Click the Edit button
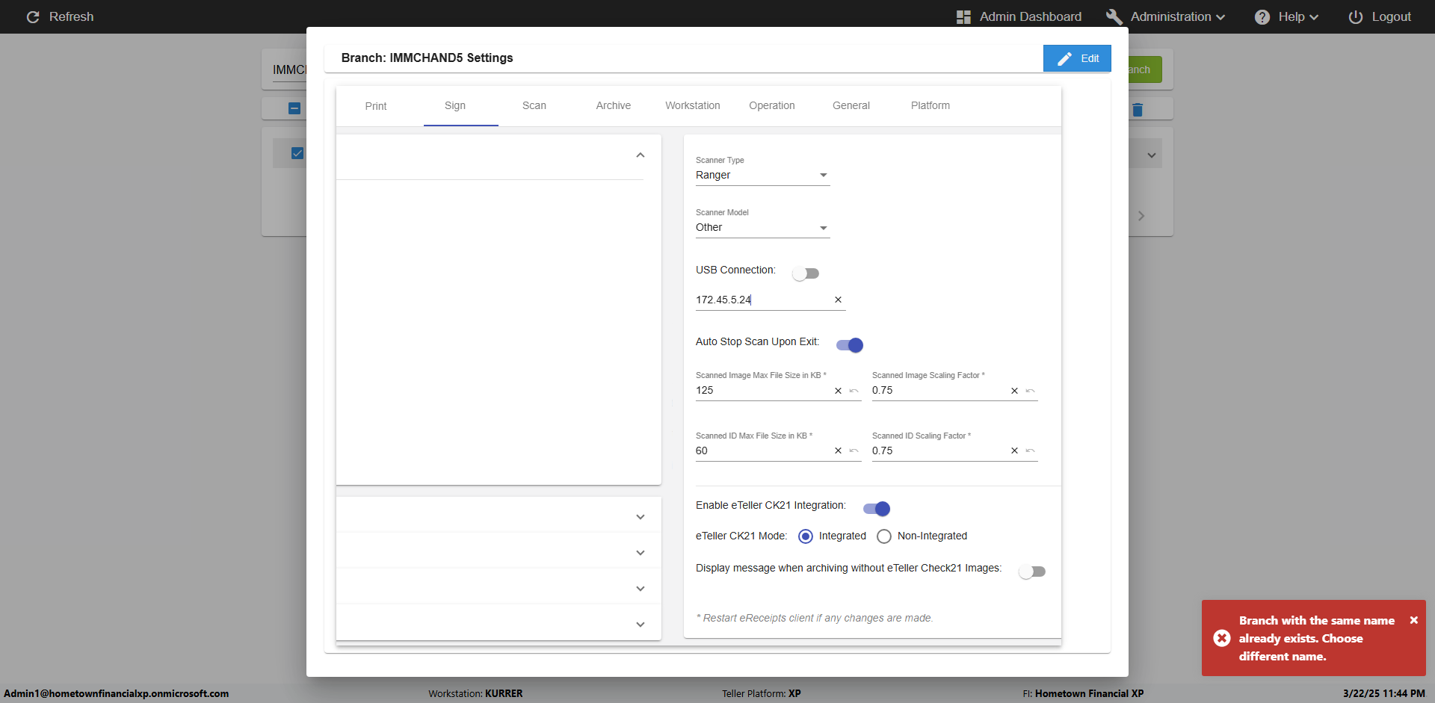This screenshot has height=703, width=1435. click(x=1077, y=58)
